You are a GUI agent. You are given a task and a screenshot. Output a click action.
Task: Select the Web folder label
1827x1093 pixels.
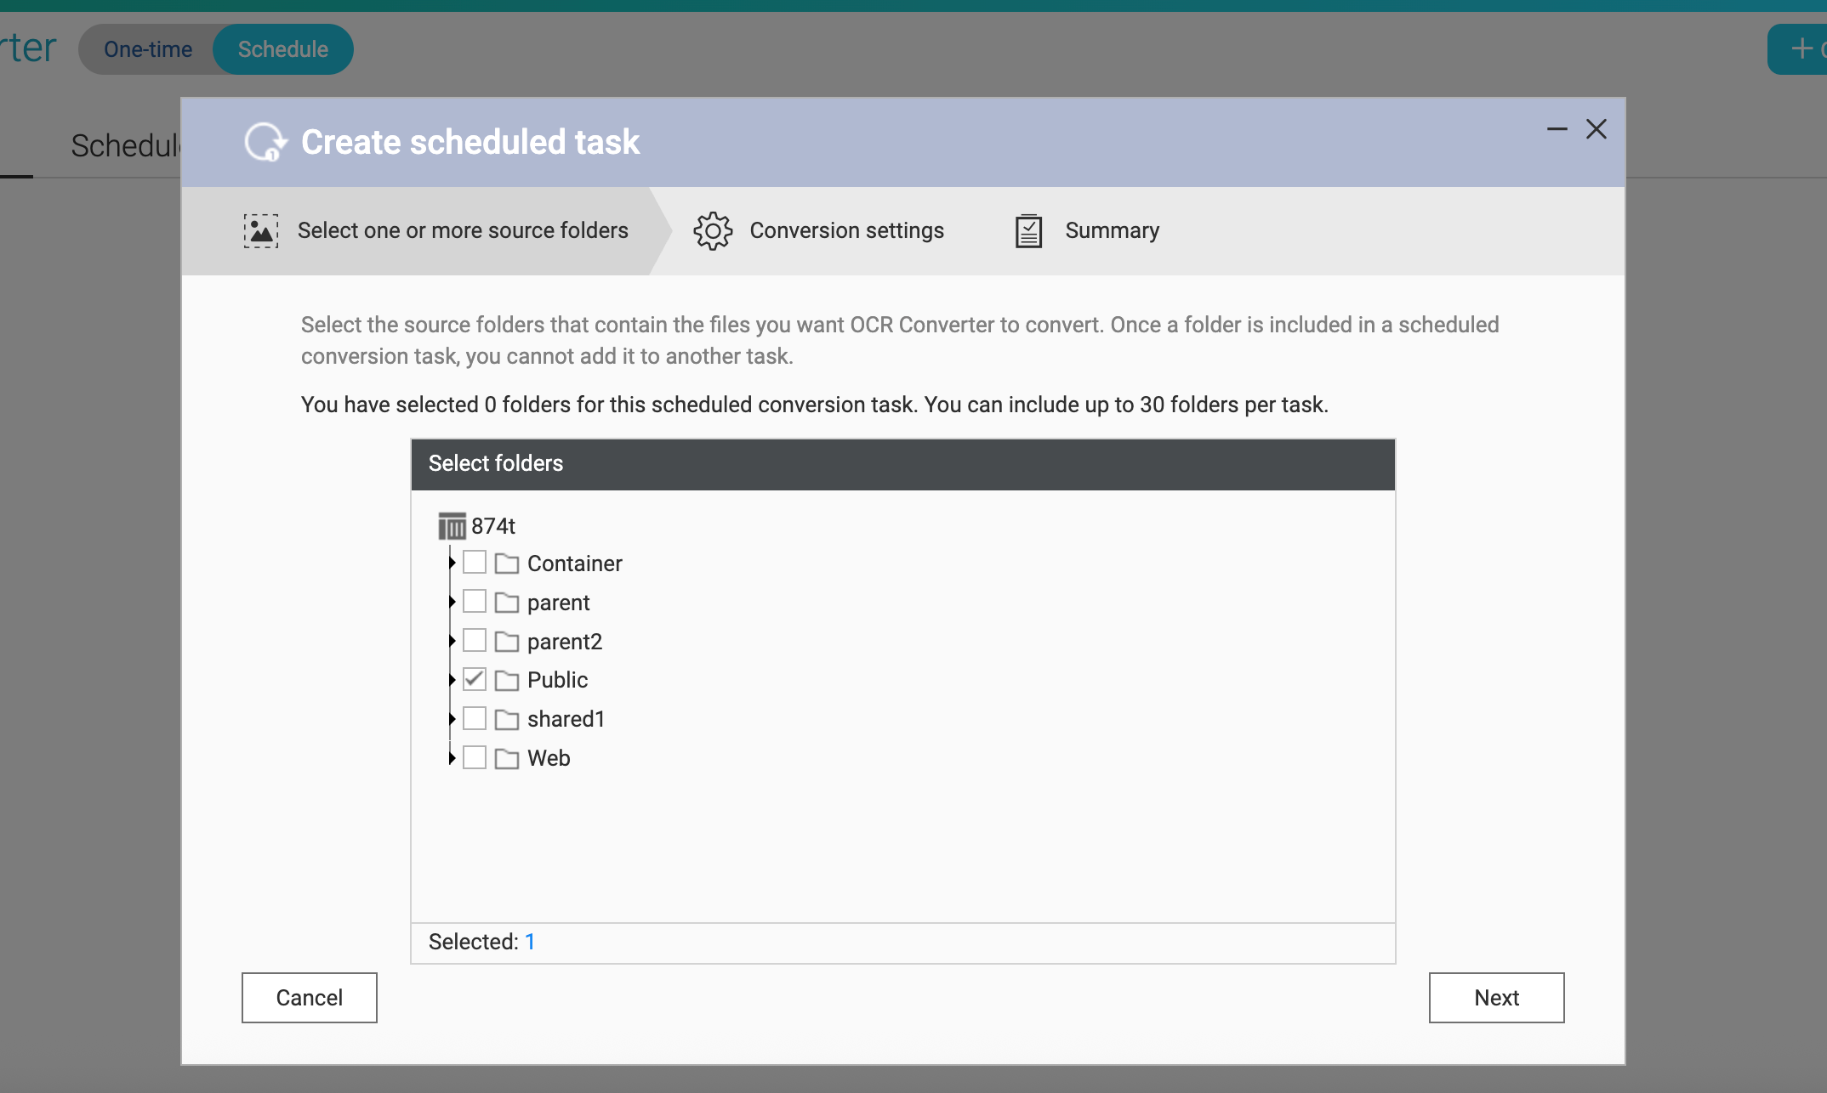click(x=549, y=758)
